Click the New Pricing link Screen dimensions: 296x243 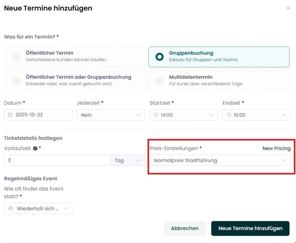tap(276, 148)
